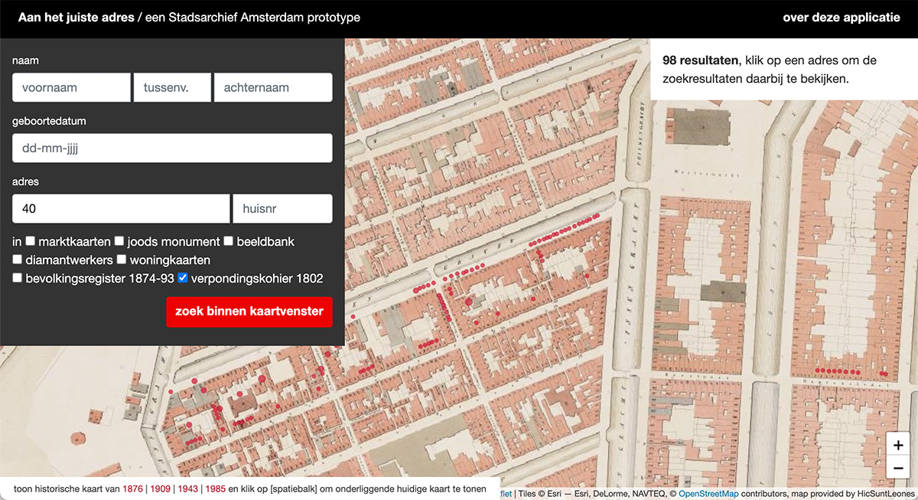Check the beeldbank option
The image size is (918, 500).
point(229,241)
